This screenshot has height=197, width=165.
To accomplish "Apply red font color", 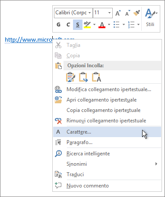I will point(102,25).
